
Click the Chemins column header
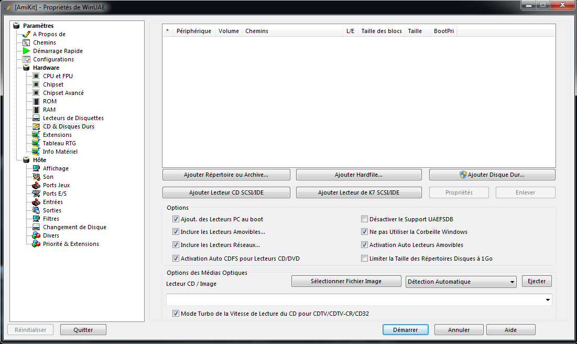pyautogui.click(x=257, y=31)
